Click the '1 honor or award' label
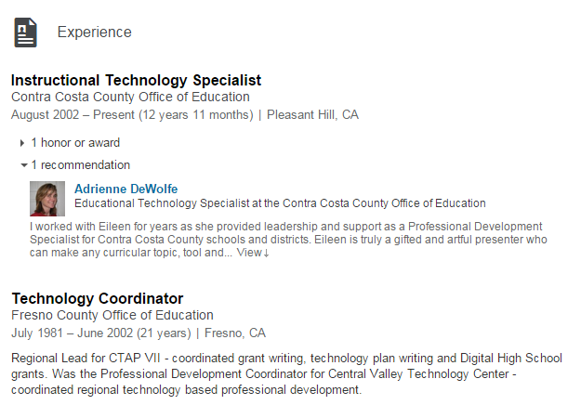Image resolution: width=581 pixels, height=418 pixels. click(x=75, y=143)
